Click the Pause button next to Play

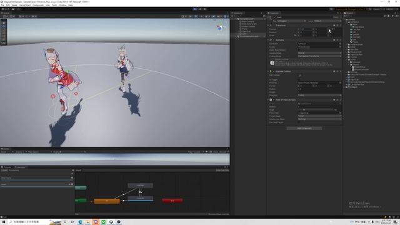(200, 9)
